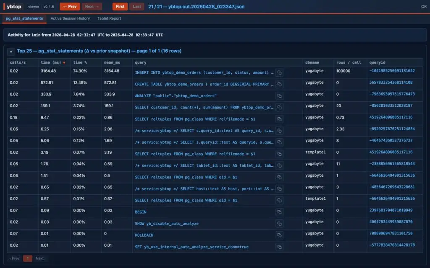Jump to the First snapshot
430x268 pixels.
pyautogui.click(x=120, y=7)
